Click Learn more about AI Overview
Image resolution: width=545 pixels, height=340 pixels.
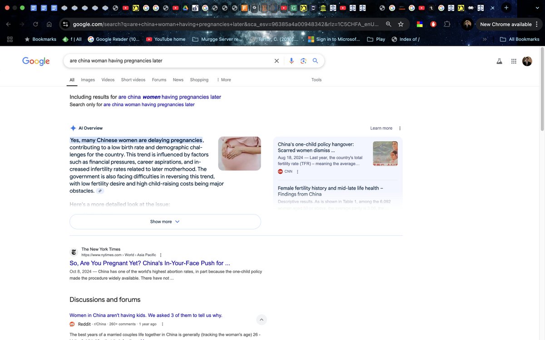pos(381,128)
